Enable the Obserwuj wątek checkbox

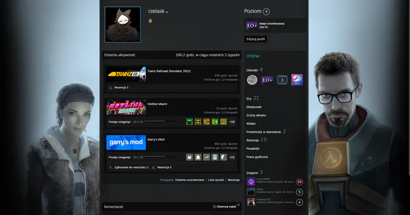[215, 207]
